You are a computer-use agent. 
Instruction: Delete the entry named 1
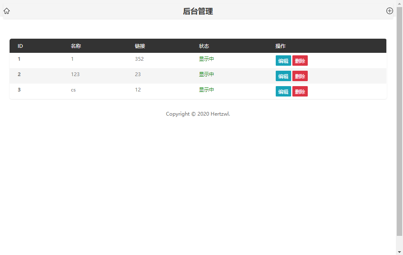tap(300, 60)
